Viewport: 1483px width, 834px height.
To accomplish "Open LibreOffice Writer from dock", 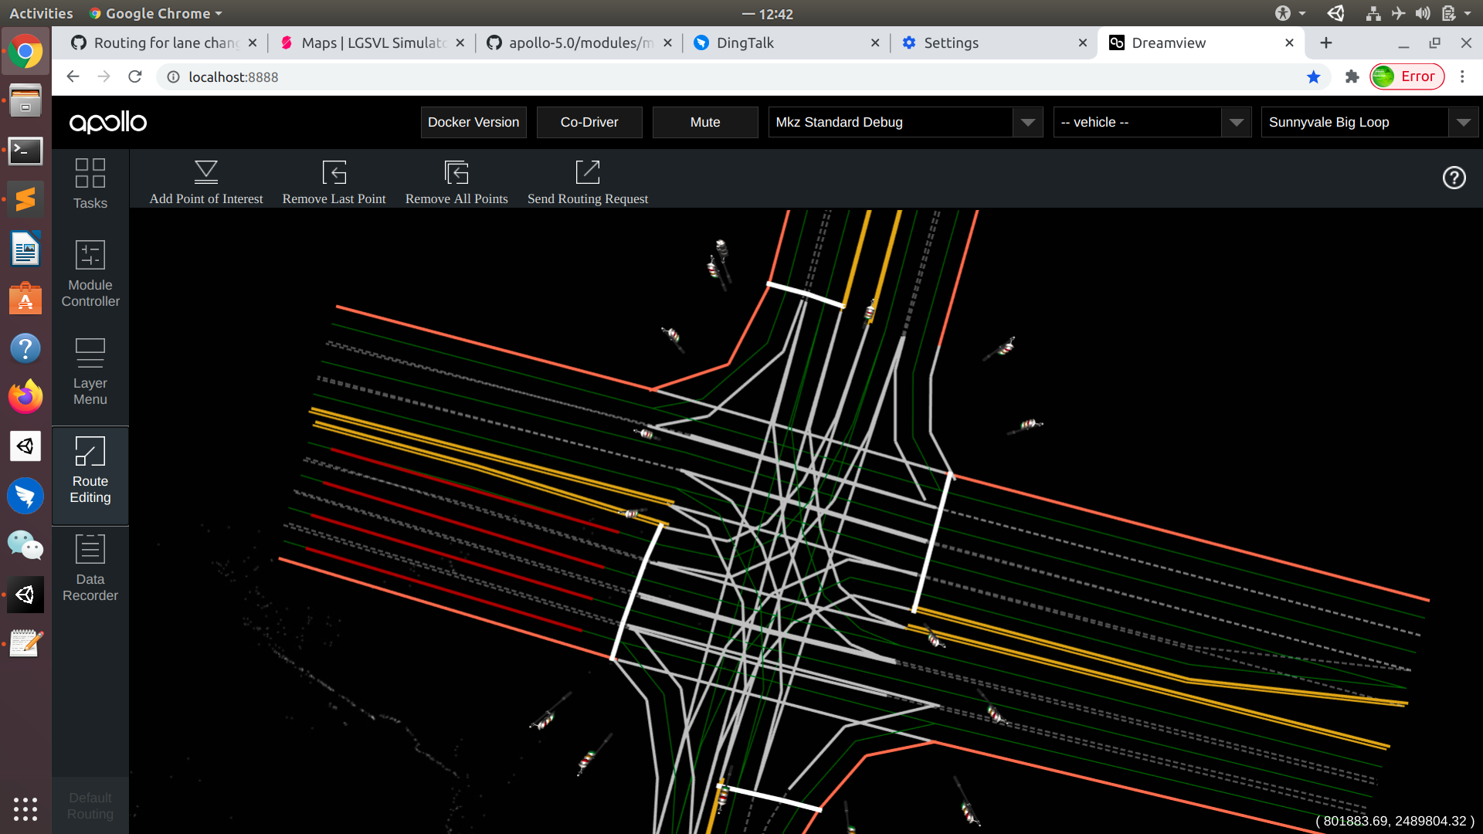I will (x=25, y=249).
